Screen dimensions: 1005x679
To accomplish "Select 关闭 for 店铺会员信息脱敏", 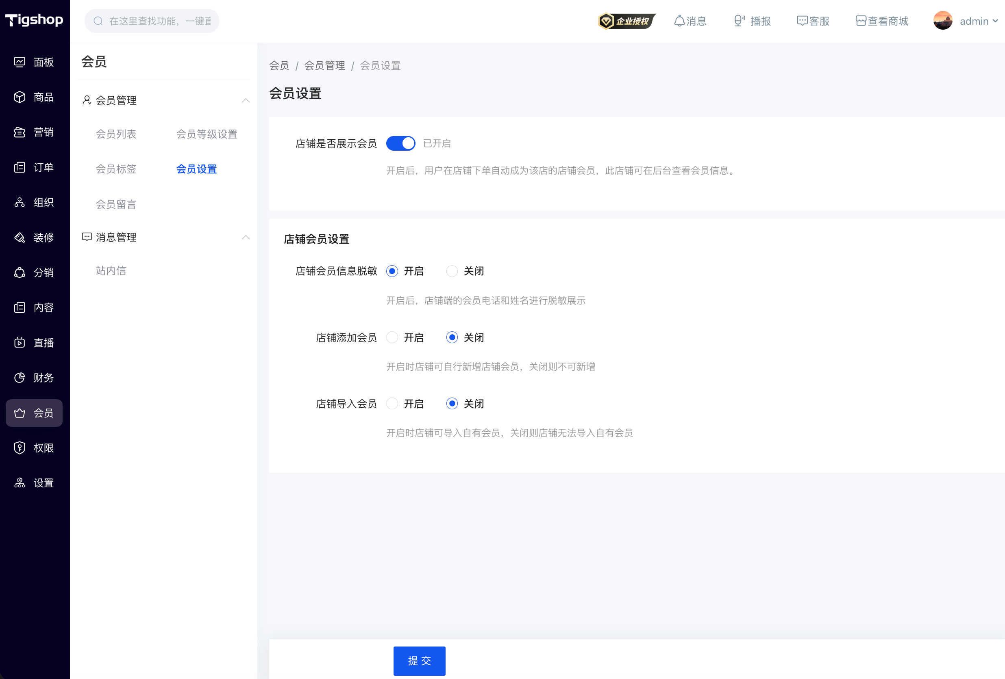I will coord(452,271).
